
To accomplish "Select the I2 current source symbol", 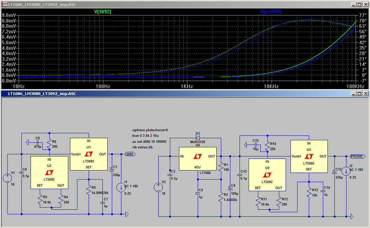I will (346, 171).
